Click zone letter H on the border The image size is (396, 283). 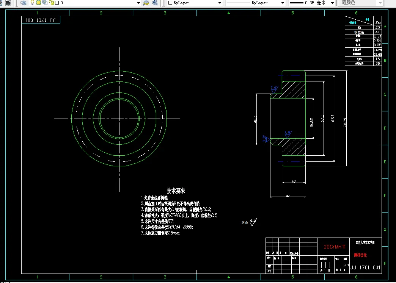385,263
